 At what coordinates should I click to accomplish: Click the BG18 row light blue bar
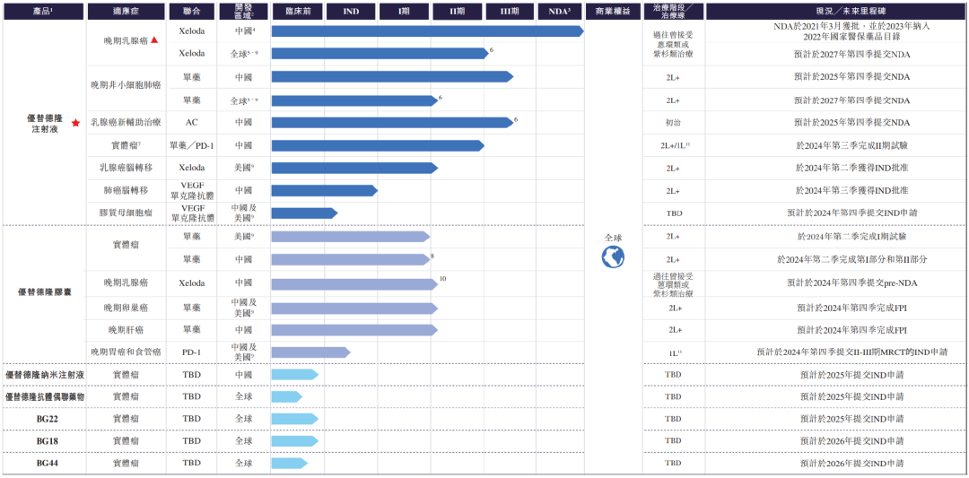pos(295,441)
